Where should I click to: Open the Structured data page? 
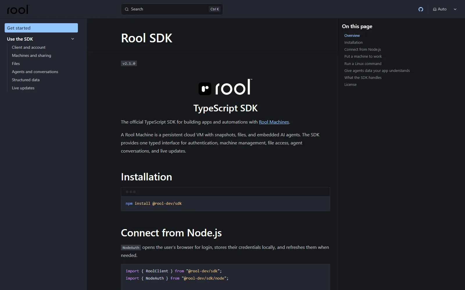26,80
